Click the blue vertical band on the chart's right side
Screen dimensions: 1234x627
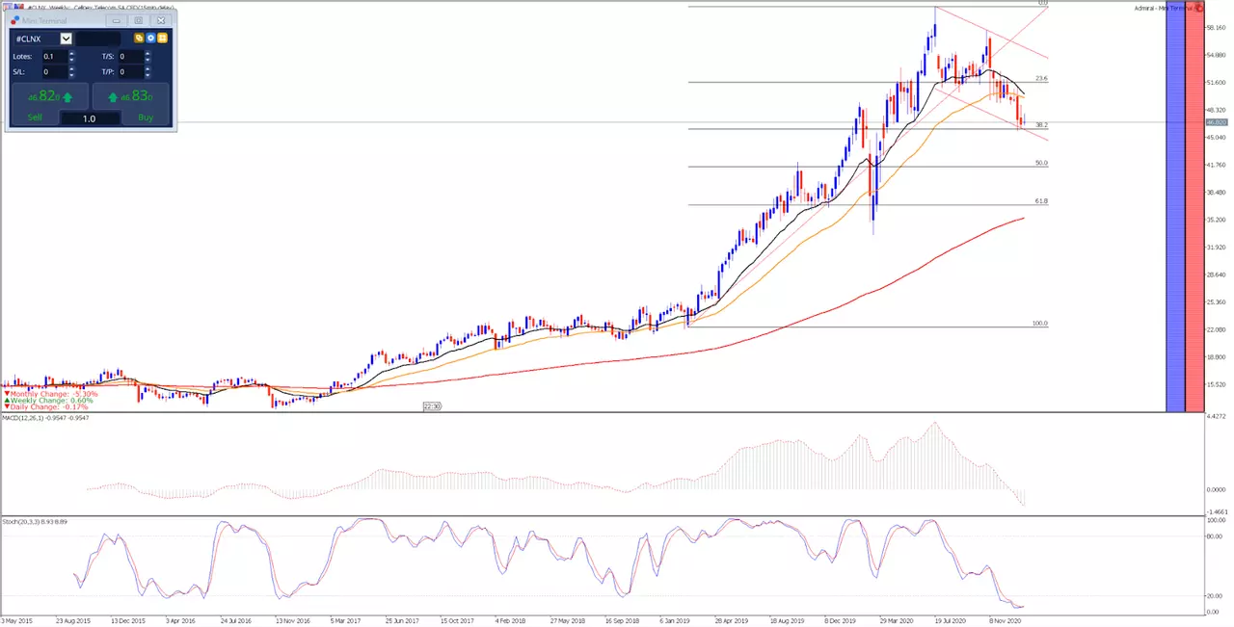(x=1175, y=207)
